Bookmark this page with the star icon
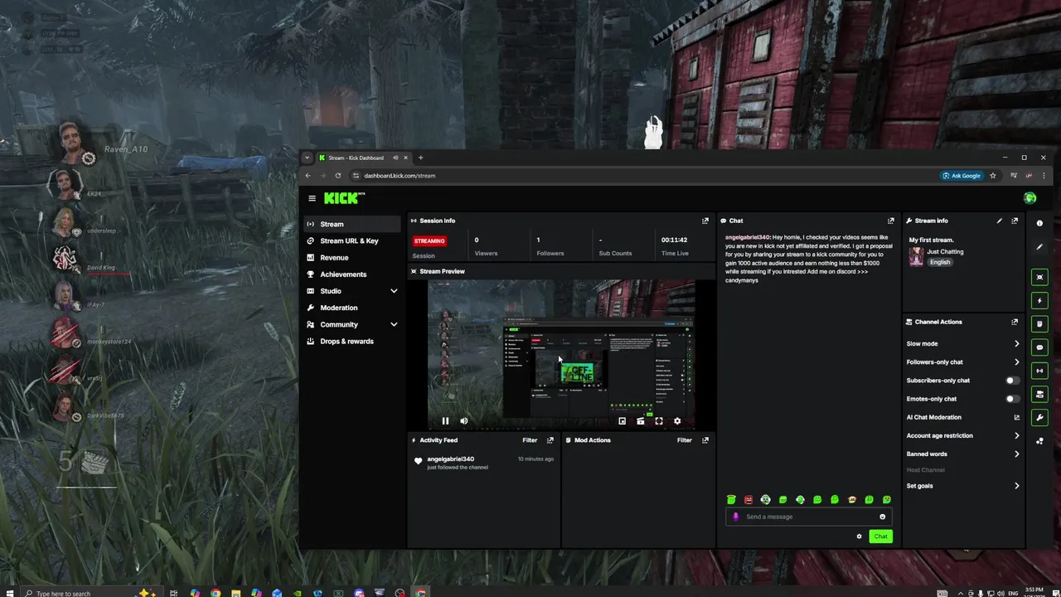 click(x=993, y=176)
